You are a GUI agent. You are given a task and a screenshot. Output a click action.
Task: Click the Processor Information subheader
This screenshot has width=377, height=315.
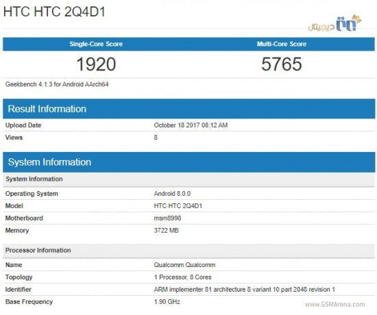coord(188,251)
